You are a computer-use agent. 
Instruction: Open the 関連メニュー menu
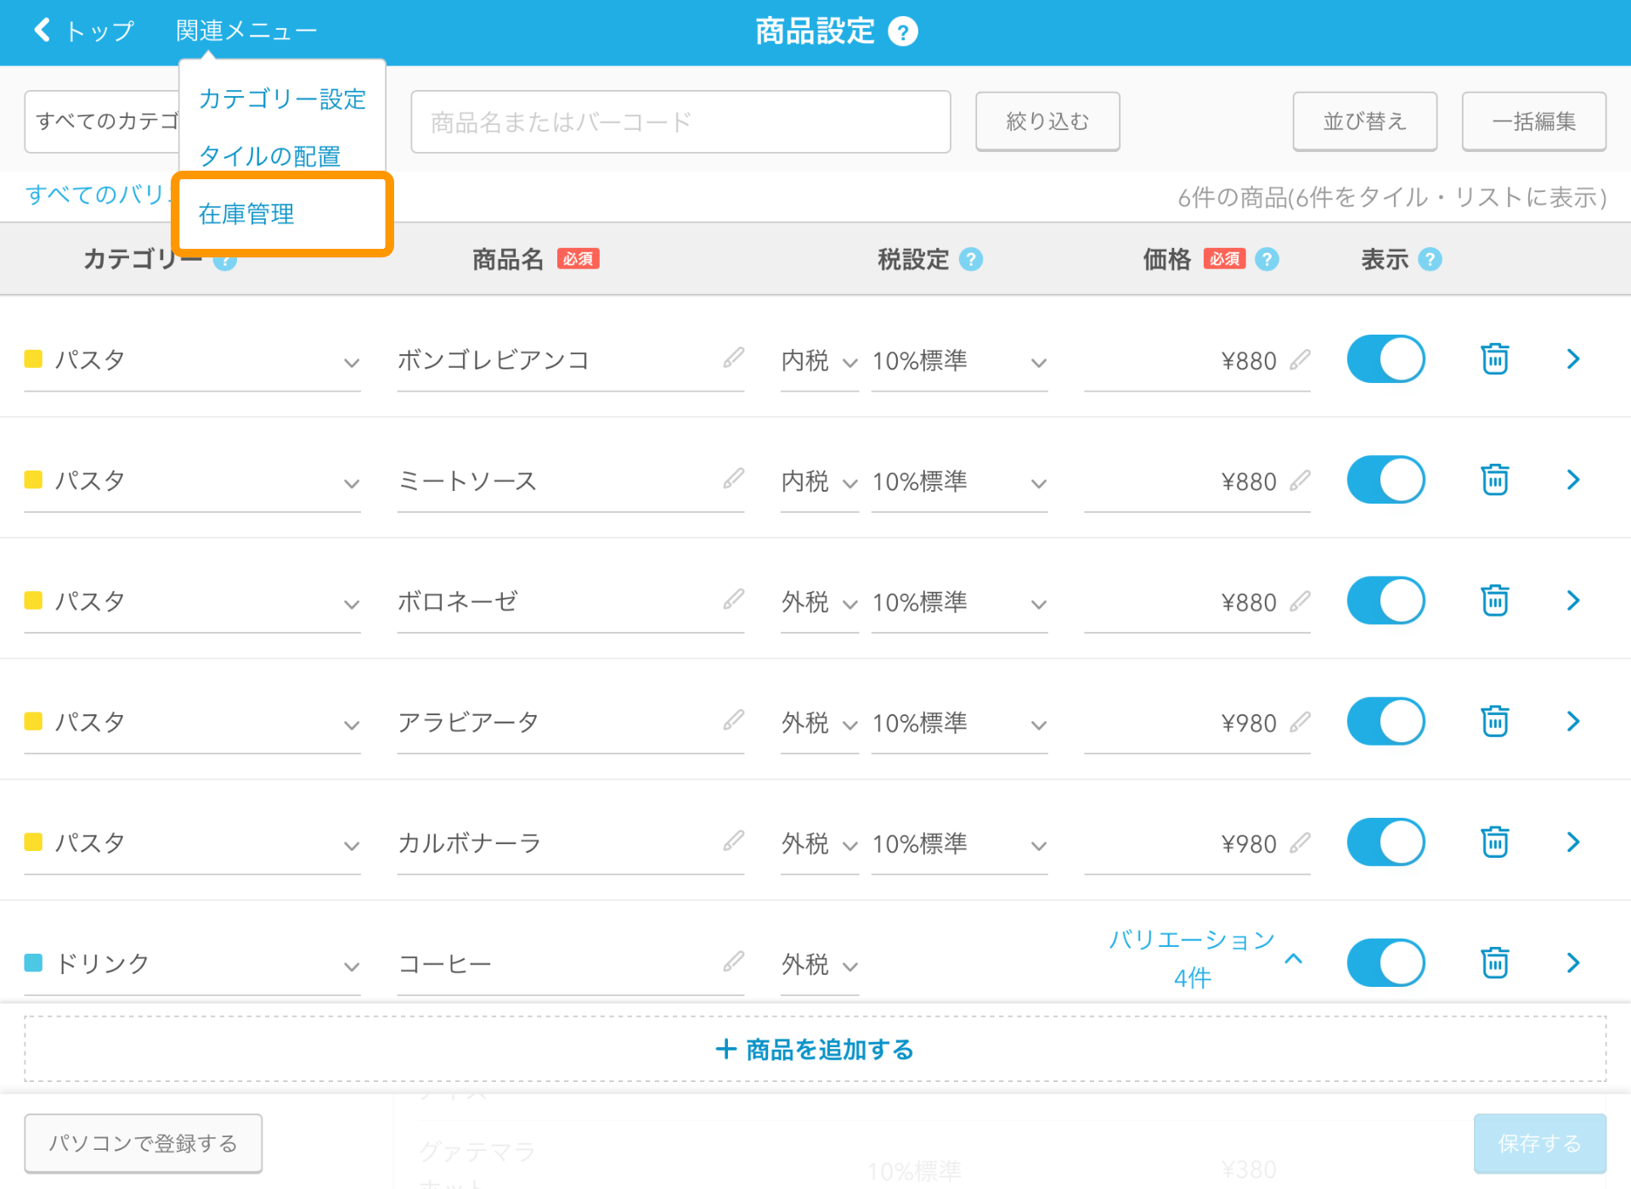[246, 31]
